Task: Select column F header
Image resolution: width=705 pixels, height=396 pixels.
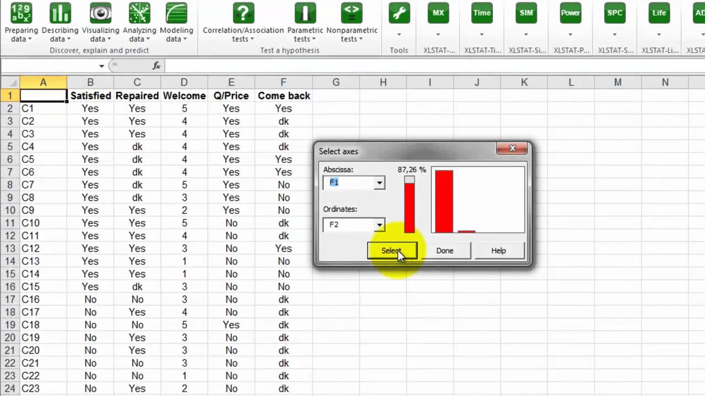Action: click(x=283, y=82)
